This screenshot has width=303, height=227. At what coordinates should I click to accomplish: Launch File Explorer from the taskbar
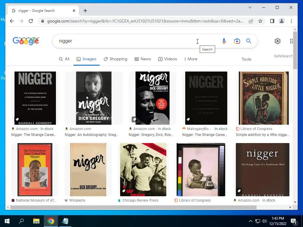click(36, 221)
